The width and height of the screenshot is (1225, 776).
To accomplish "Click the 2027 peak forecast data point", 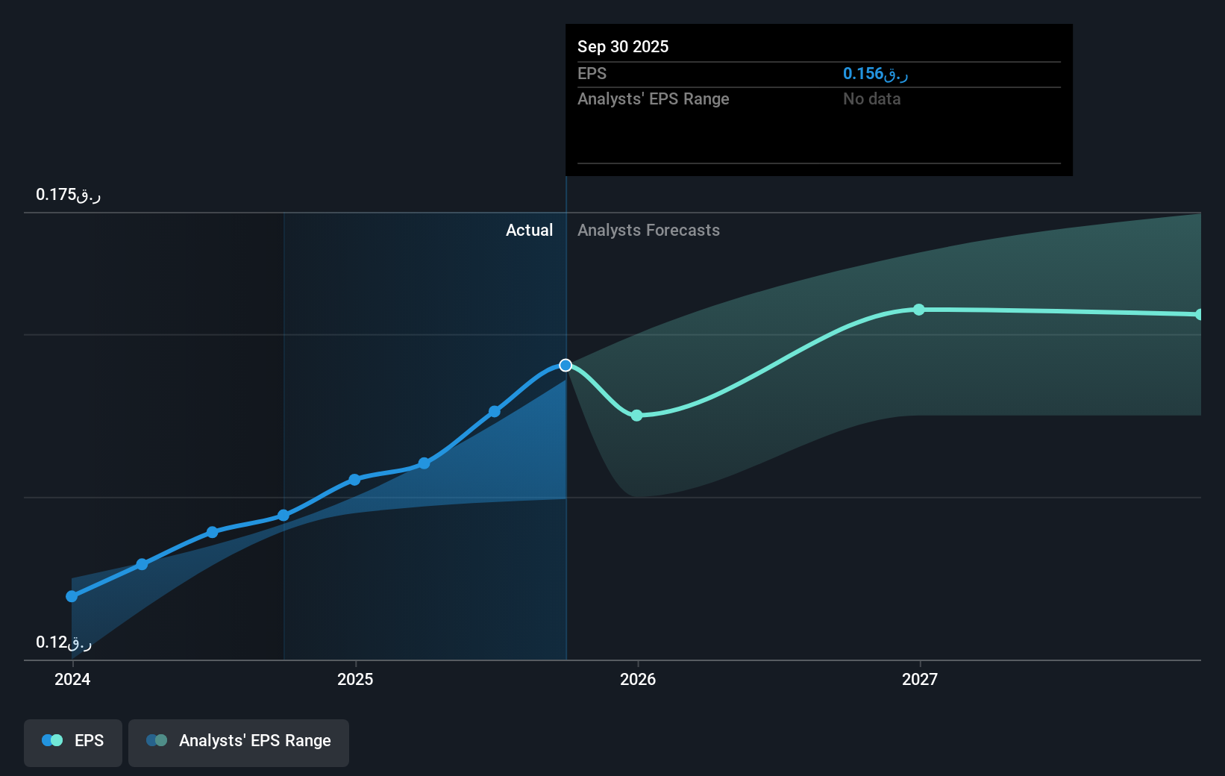I will tap(918, 309).
